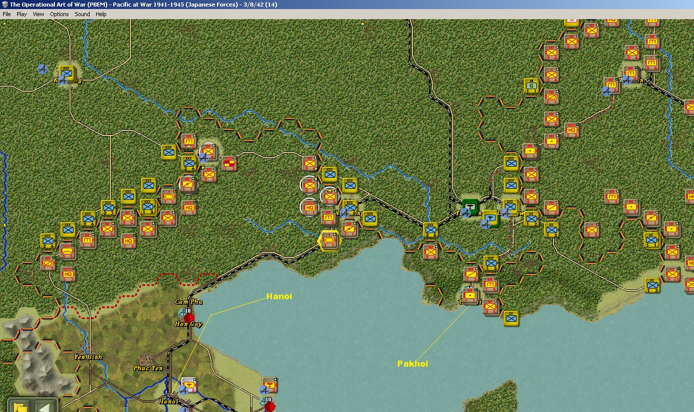Image resolution: width=694 pixels, height=412 pixels.
Task: Select the white-circled HQ unit counter
Action: [310, 207]
